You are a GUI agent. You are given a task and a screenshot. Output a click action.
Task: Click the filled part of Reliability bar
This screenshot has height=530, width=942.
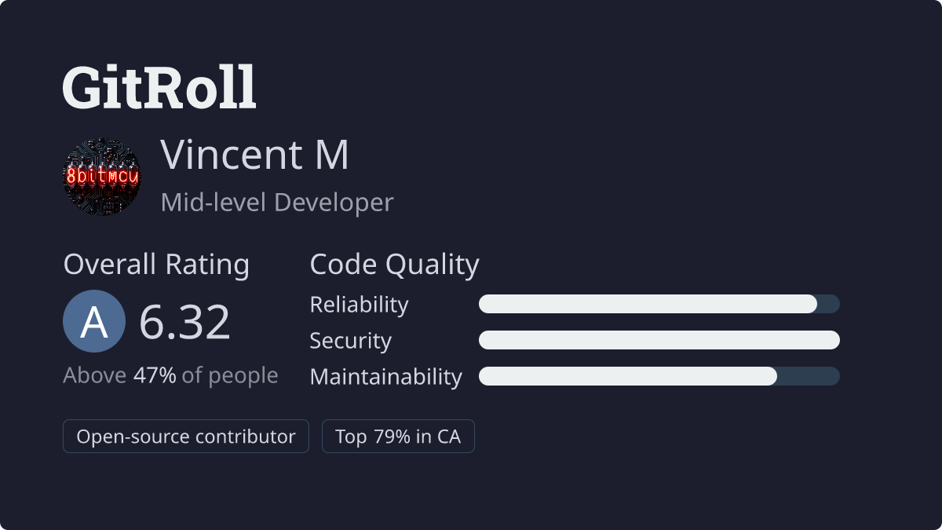648,304
